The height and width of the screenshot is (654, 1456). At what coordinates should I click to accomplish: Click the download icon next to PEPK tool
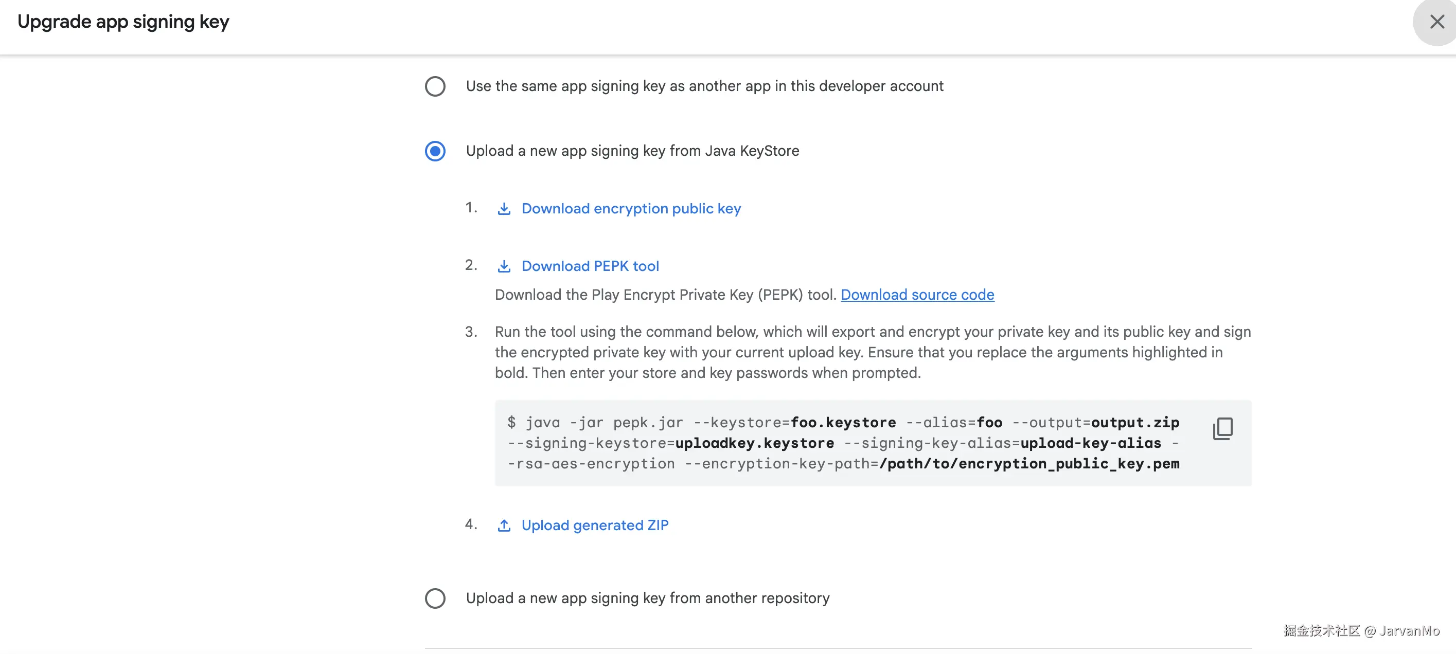(504, 266)
